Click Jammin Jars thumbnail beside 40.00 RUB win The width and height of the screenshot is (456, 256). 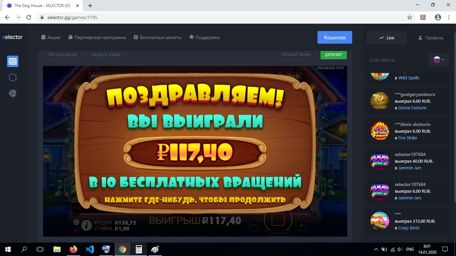tap(380, 161)
